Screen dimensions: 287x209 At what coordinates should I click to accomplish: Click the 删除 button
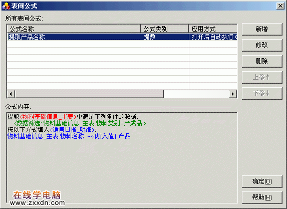[x=262, y=61]
